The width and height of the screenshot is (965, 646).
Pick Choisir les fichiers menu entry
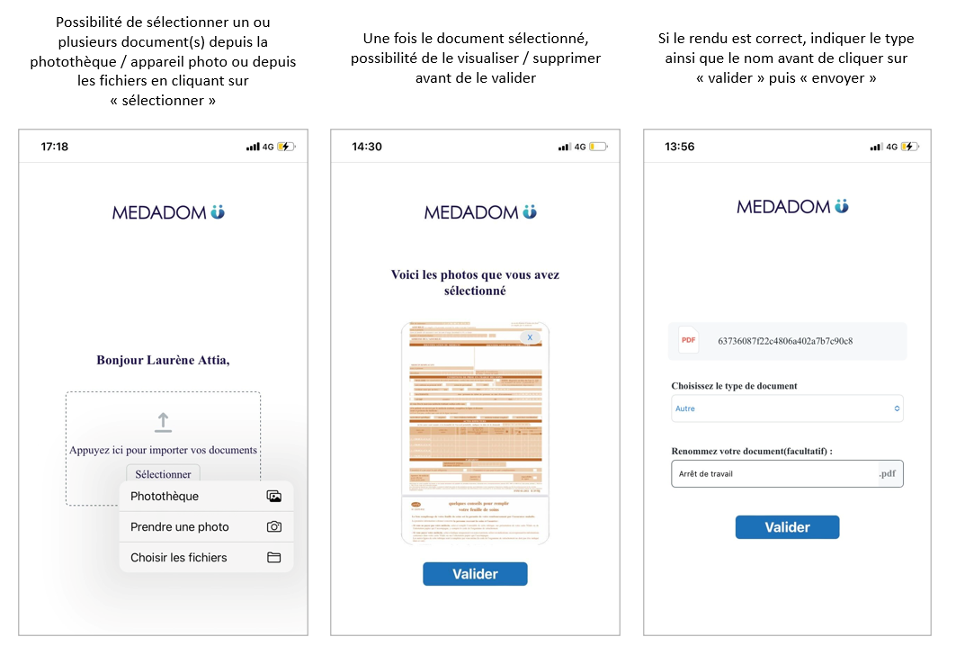tap(179, 558)
